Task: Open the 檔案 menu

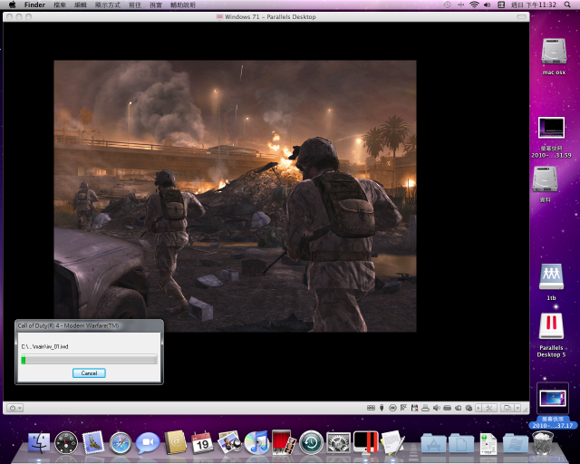Action: pos(60,5)
